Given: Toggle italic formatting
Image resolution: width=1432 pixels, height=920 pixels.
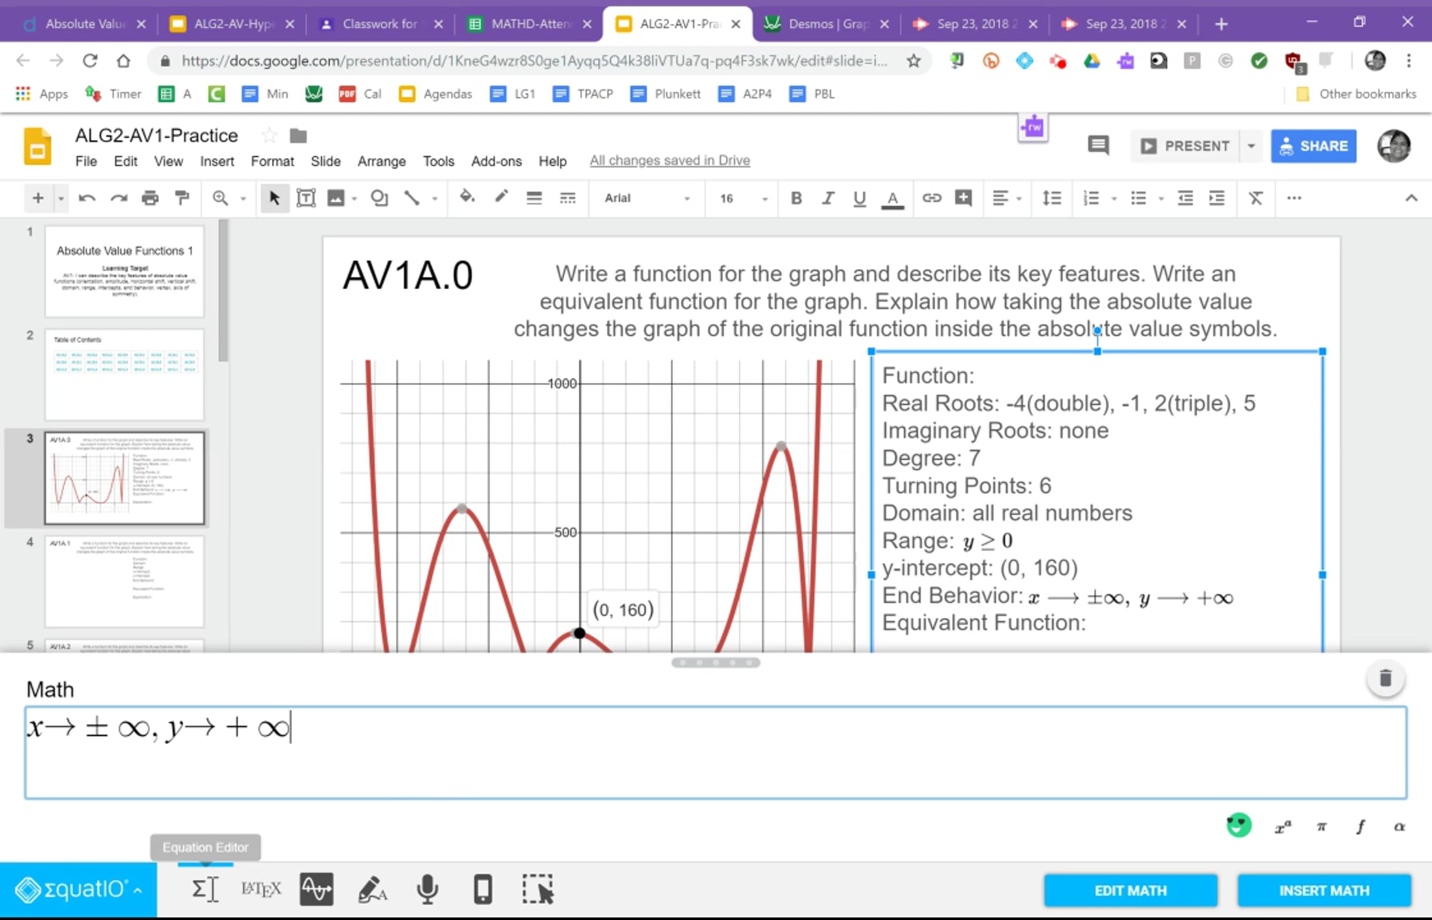Looking at the screenshot, I should pyautogui.click(x=828, y=198).
